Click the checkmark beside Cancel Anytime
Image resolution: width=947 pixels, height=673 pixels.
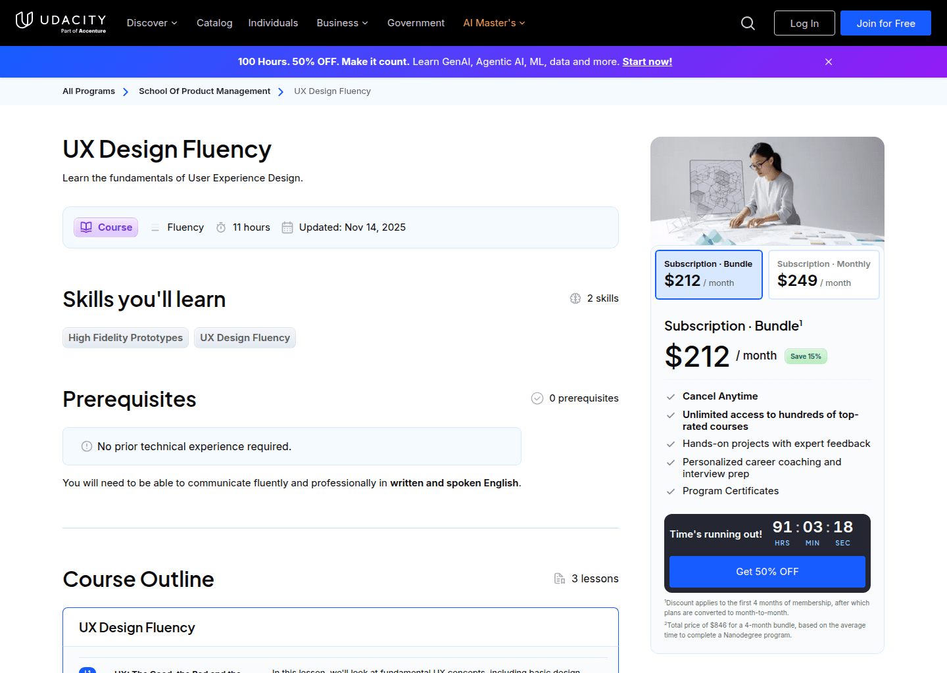pyautogui.click(x=671, y=396)
